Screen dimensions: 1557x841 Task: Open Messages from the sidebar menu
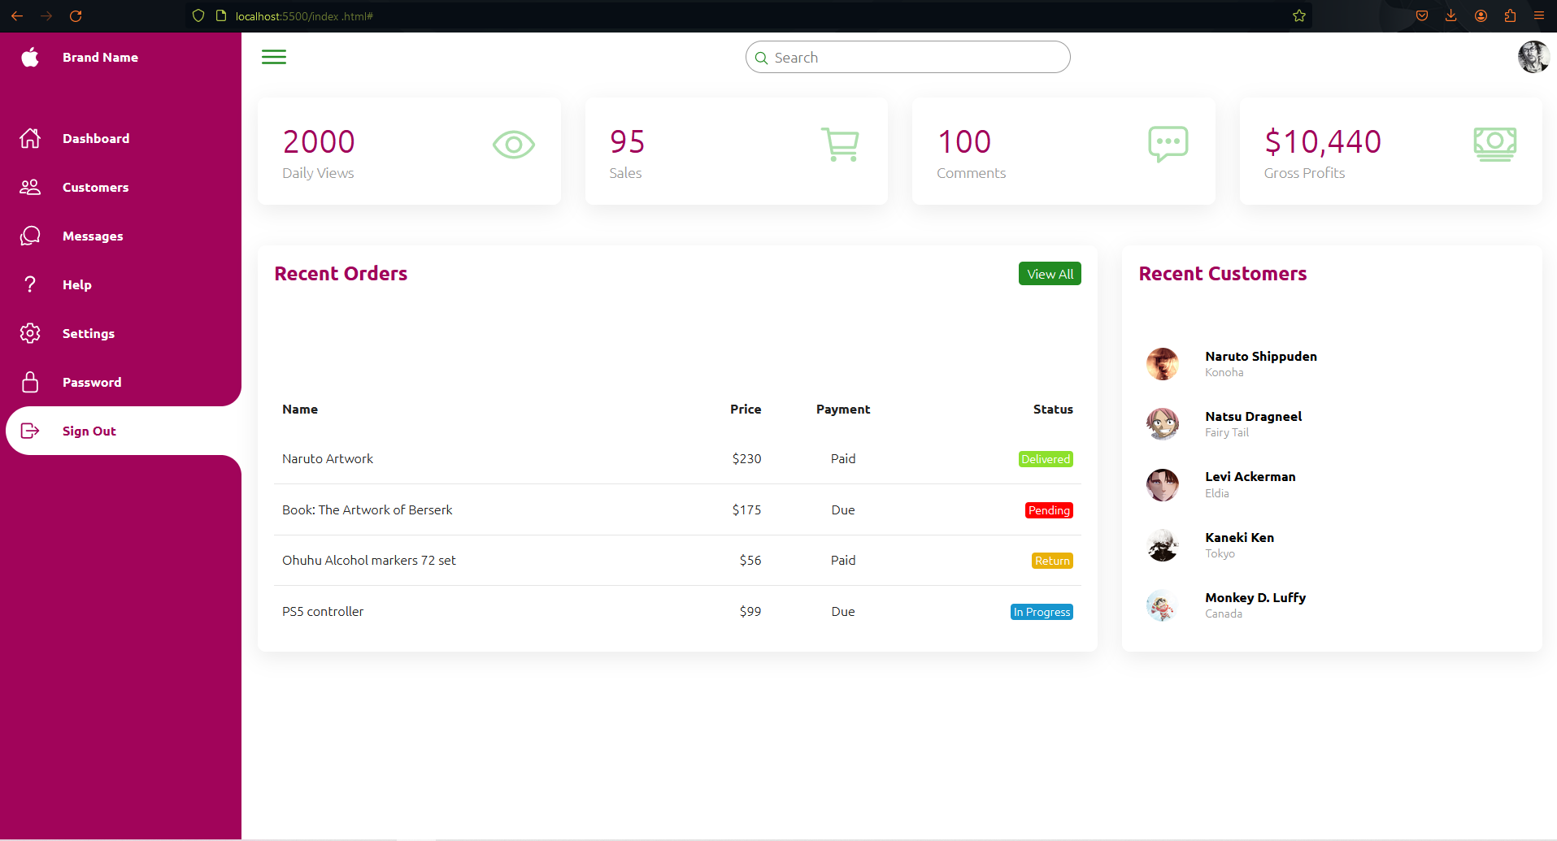[x=93, y=236]
